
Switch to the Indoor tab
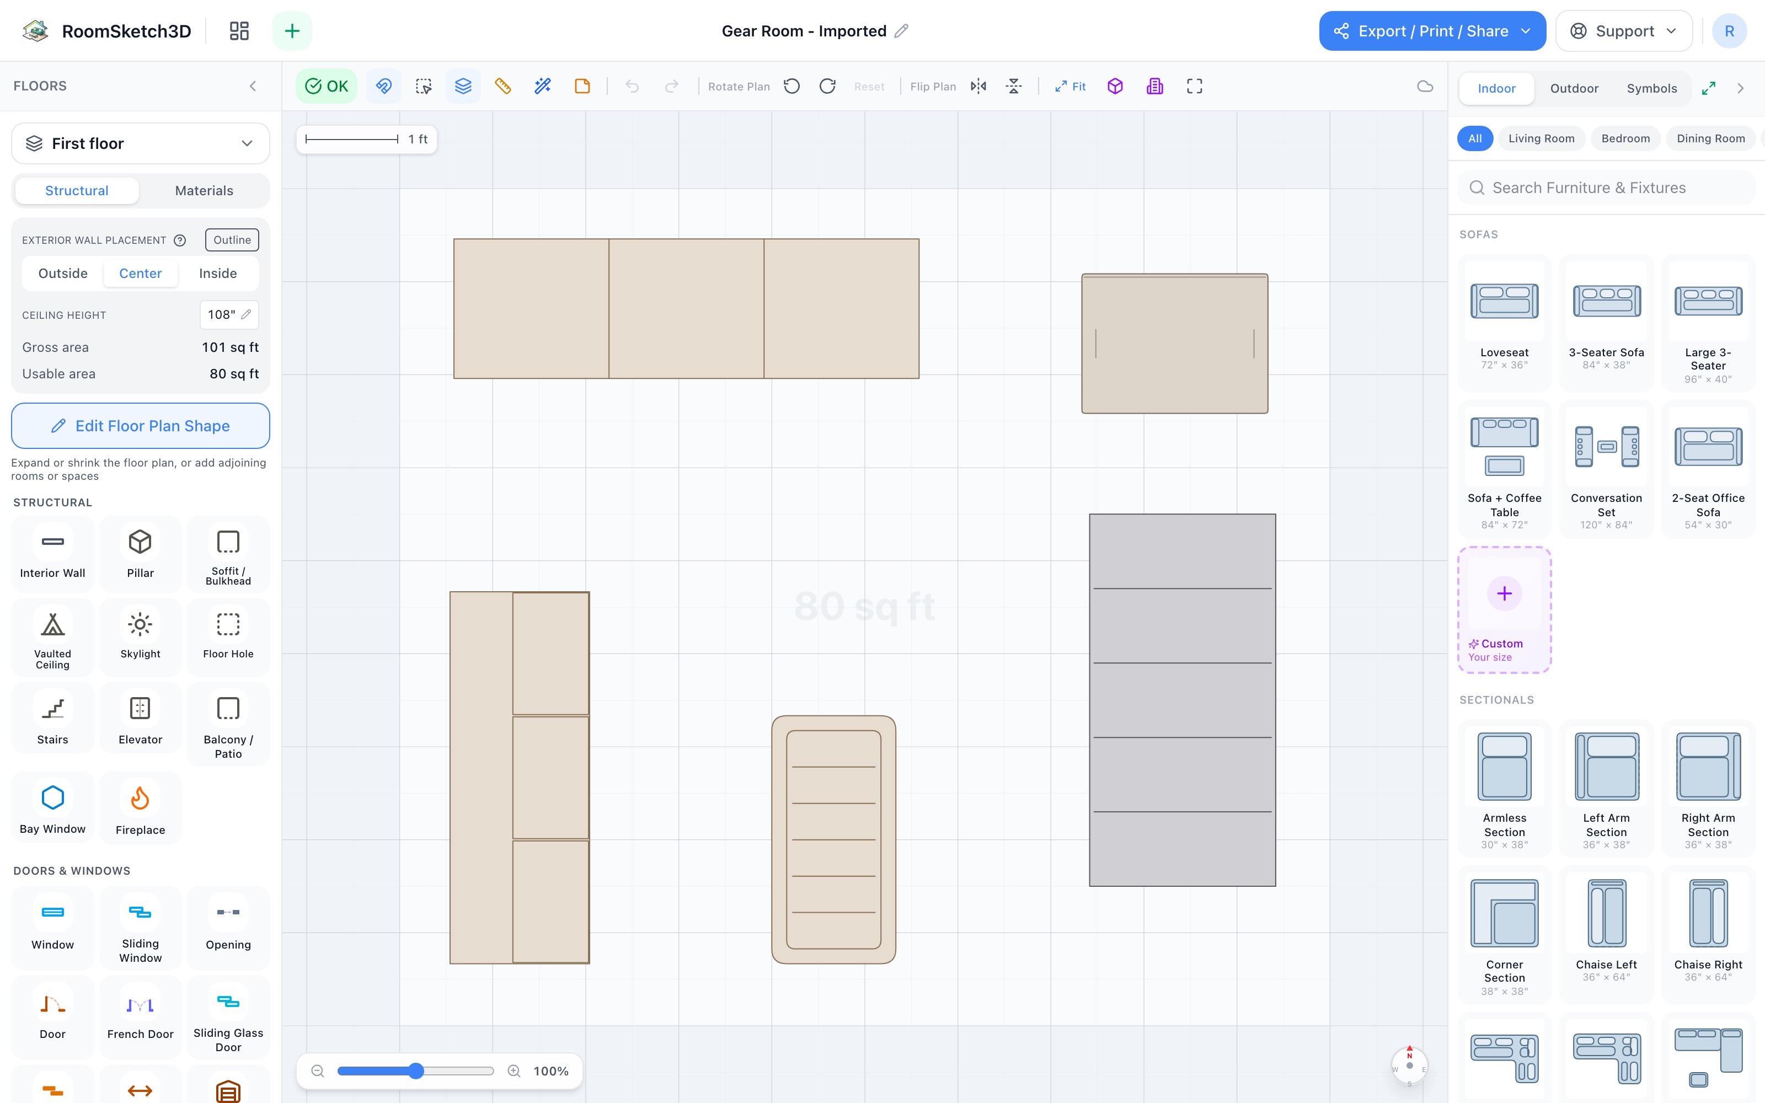[1496, 88]
